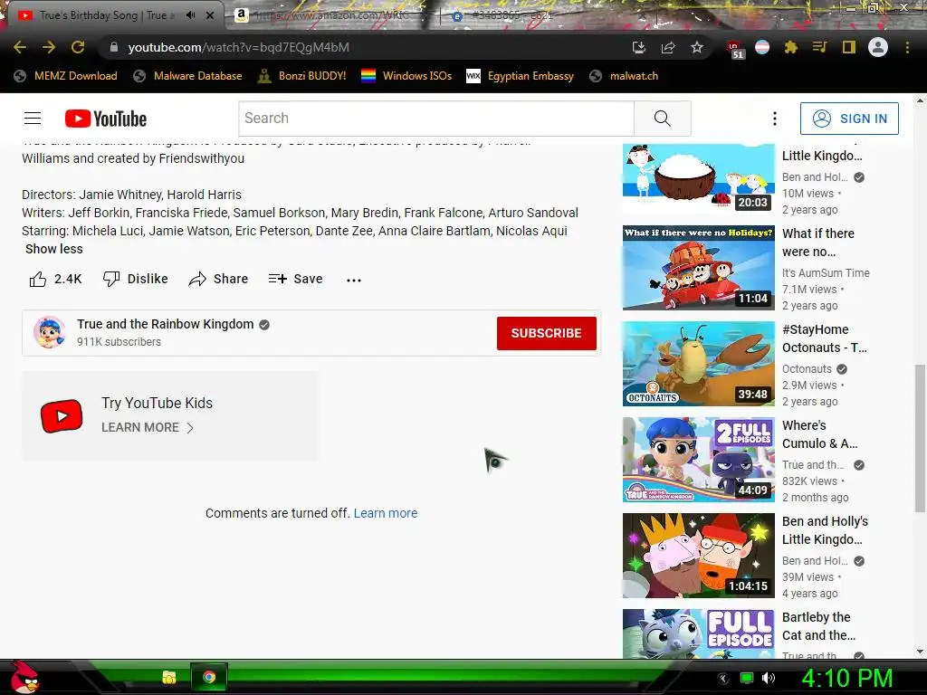927x695 pixels.
Task: Click the Chrome taskbar icon
Action: click(x=209, y=677)
